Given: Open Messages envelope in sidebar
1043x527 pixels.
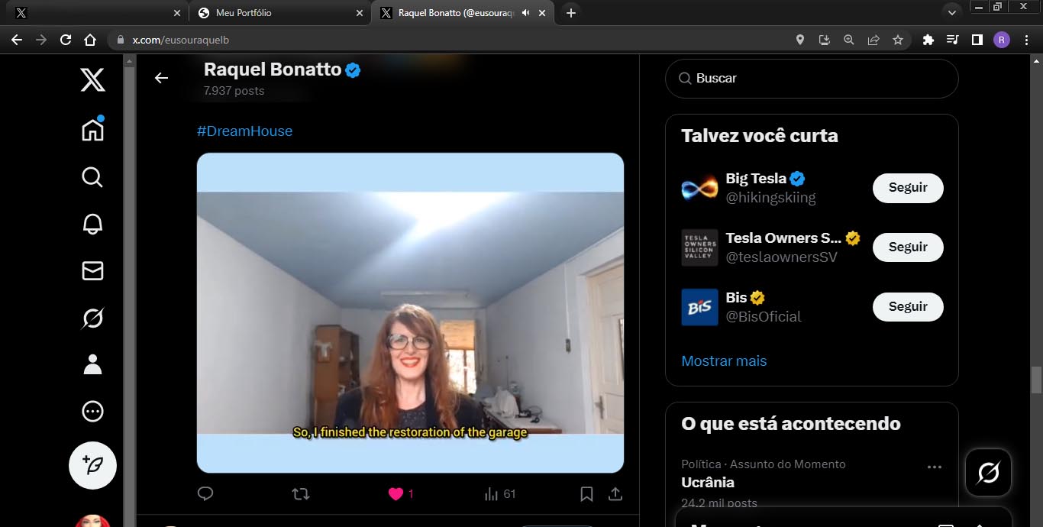Looking at the screenshot, I should (92, 271).
